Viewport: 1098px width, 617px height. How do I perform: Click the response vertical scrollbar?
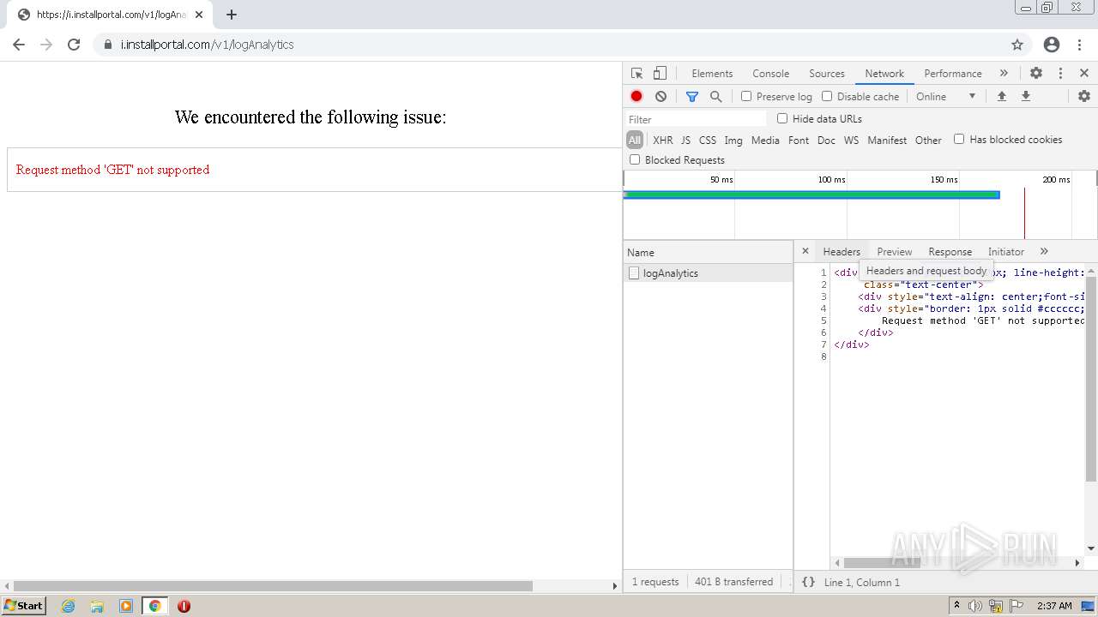pyautogui.click(x=1091, y=378)
